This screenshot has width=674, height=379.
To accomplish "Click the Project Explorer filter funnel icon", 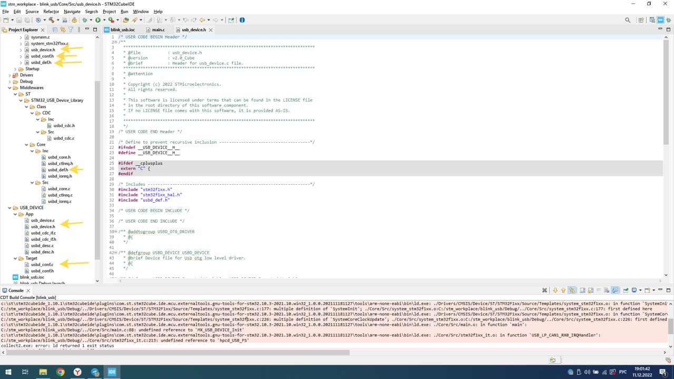I will click(x=71, y=29).
